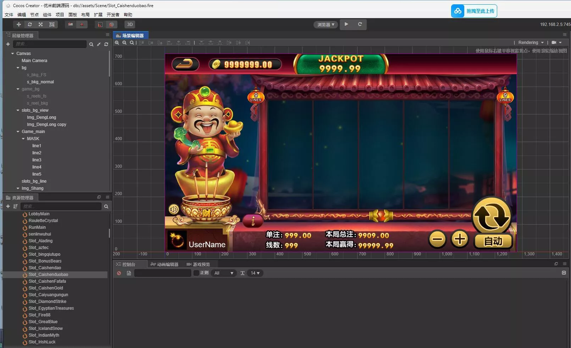Switch to 动画编辑器 animation tab
Viewport: 571px width, 348px height.
pos(164,264)
